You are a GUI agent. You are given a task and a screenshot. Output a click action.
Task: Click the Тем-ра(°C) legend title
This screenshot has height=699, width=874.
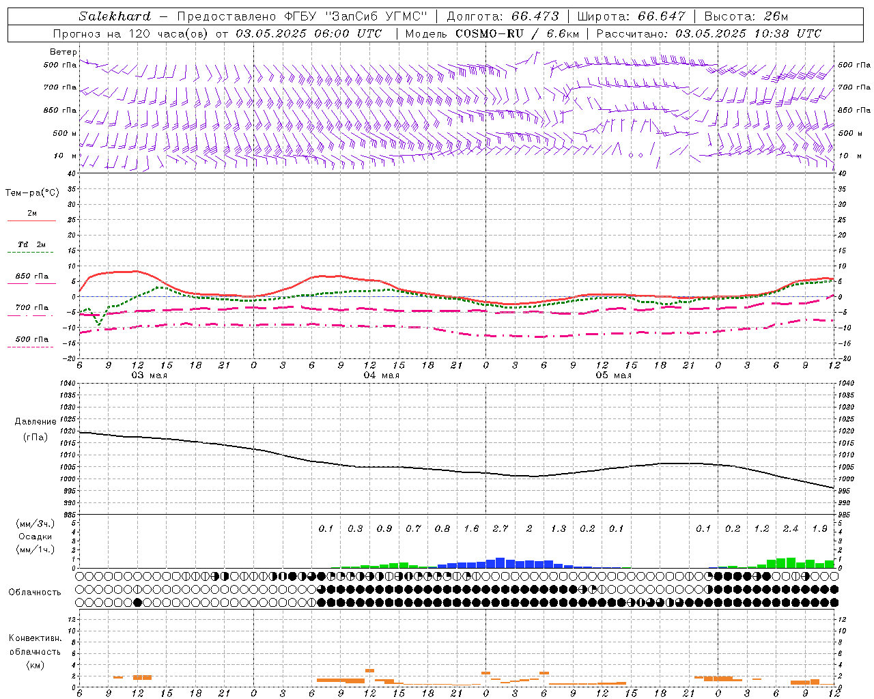32,193
